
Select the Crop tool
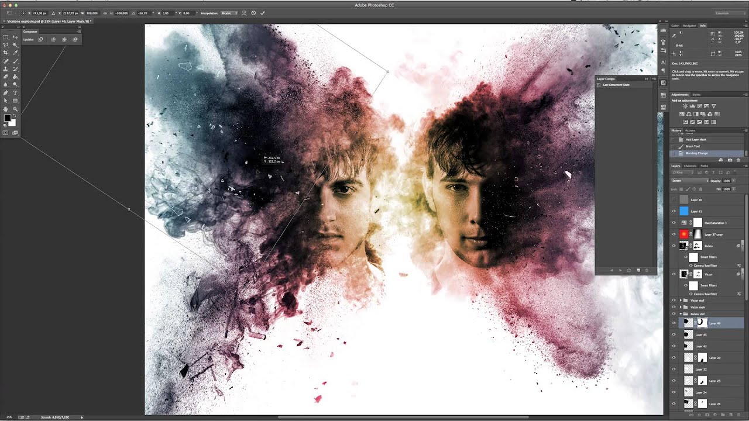click(6, 53)
